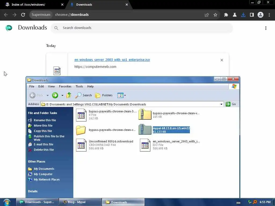Open Tools menu in Explorer window
Screen dimensions: 275x206
click(79, 86)
